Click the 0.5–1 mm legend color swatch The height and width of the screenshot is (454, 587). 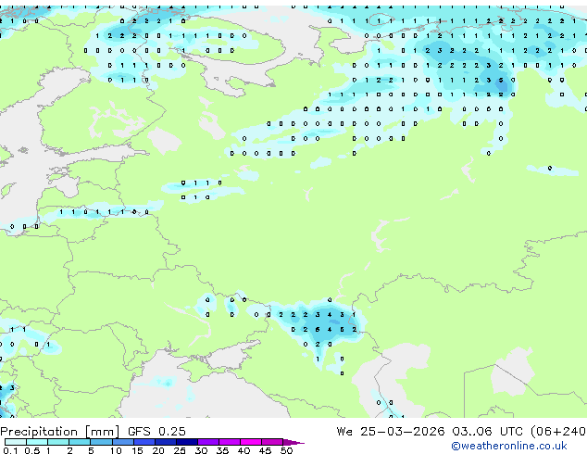37,442
